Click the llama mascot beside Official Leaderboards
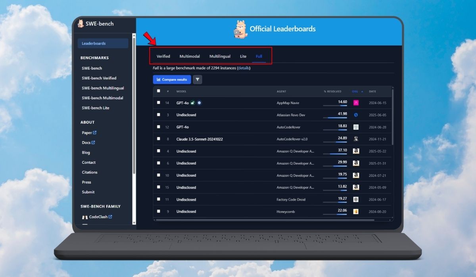Image resolution: width=476 pixels, height=277 pixels. pos(240,29)
